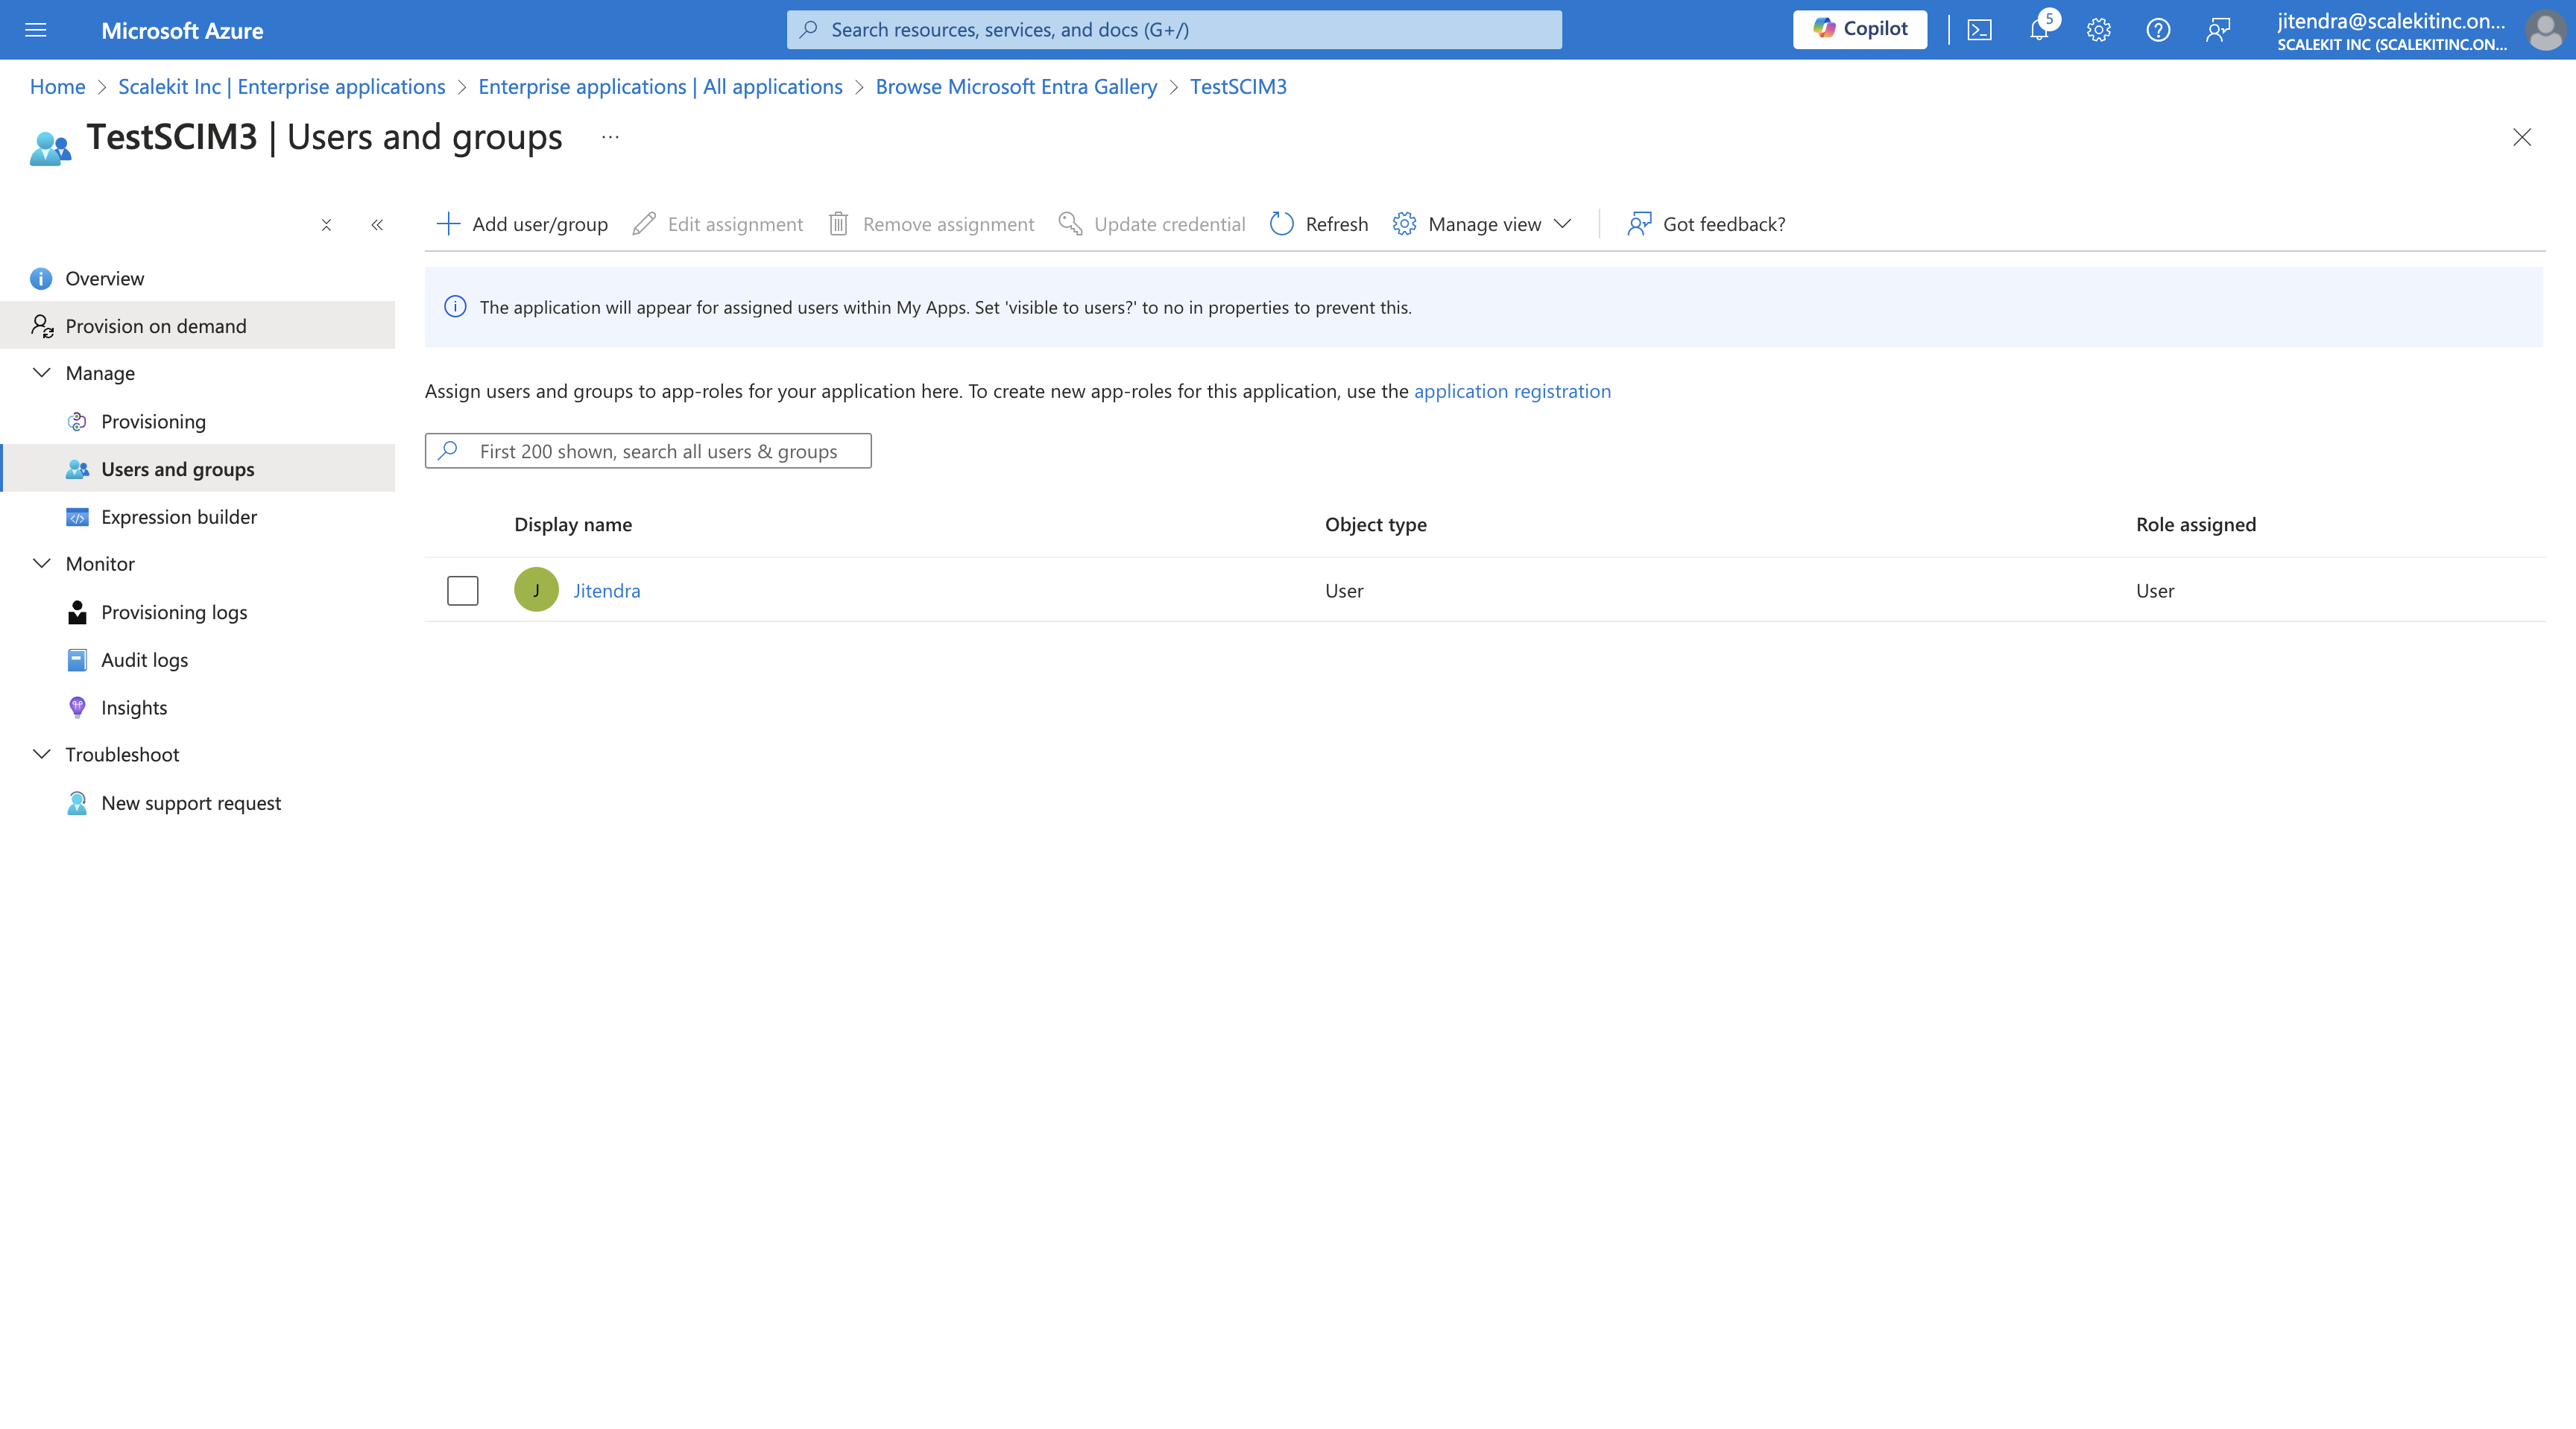Click the Audit logs book icon
Image resolution: width=2576 pixels, height=1429 pixels.
[x=77, y=659]
